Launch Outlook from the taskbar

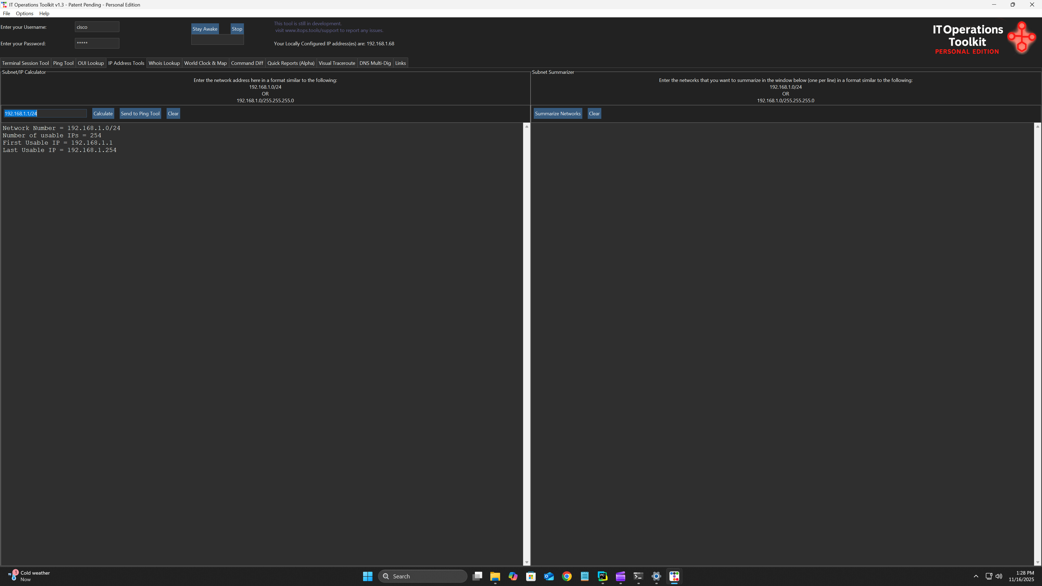[x=548, y=576]
